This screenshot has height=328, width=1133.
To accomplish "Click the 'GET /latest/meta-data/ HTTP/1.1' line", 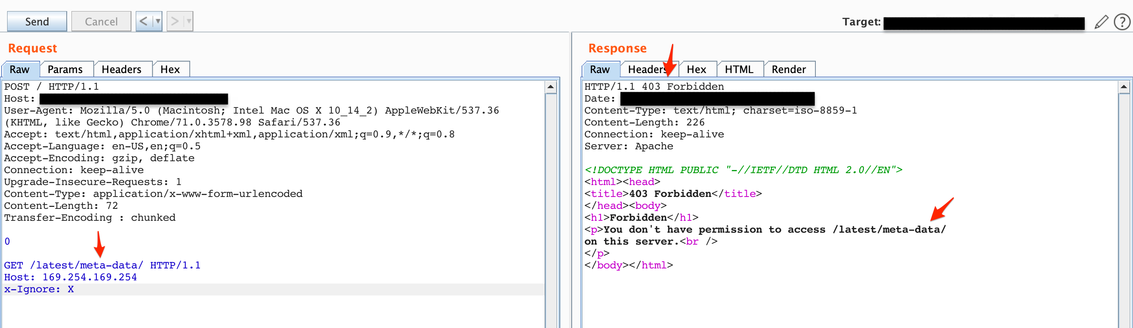I will tap(102, 265).
